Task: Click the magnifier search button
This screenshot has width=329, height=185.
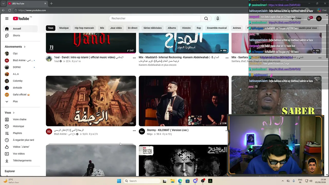Action: [x=206, y=18]
